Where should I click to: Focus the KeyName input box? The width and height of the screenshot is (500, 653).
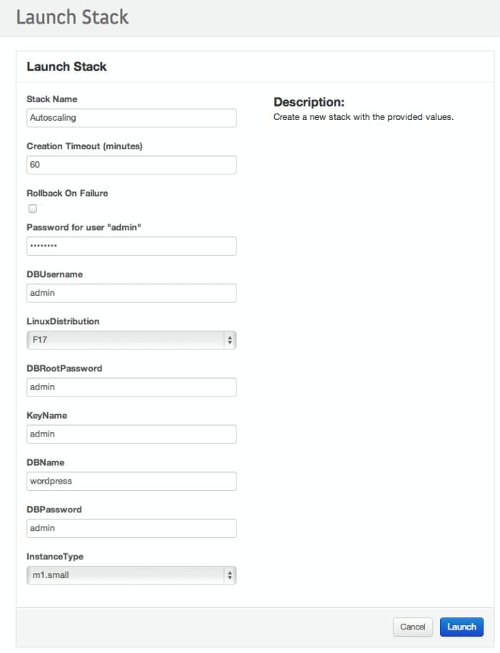[x=131, y=434]
